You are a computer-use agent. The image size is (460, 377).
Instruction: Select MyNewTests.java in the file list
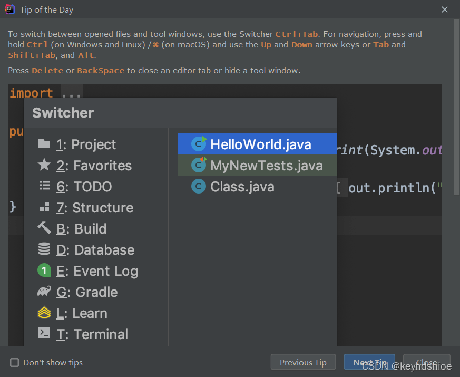[257, 165]
